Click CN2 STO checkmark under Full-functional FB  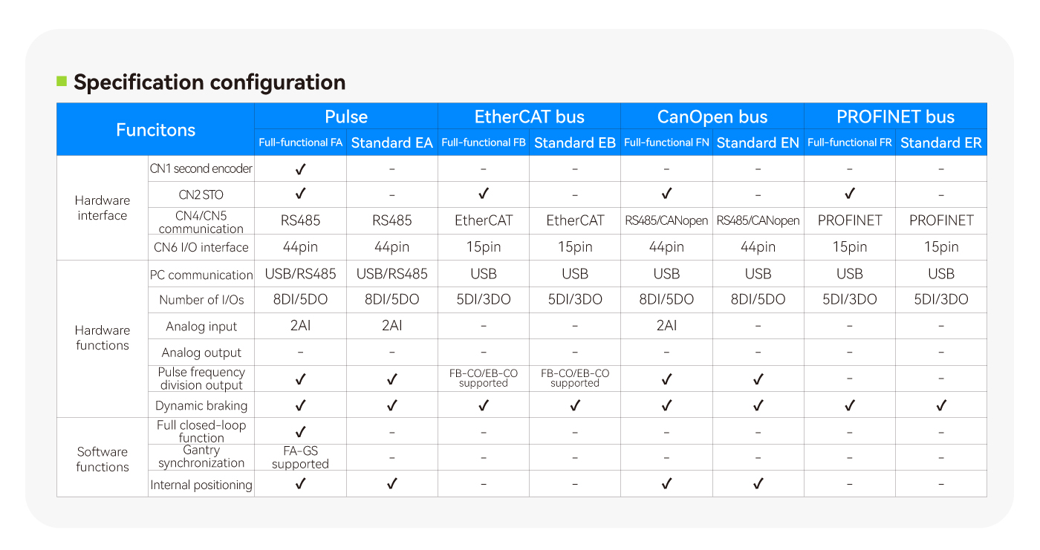[x=484, y=194]
